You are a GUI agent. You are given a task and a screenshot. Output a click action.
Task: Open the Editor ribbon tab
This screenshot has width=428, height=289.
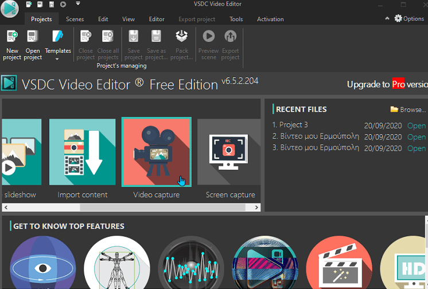tap(157, 19)
